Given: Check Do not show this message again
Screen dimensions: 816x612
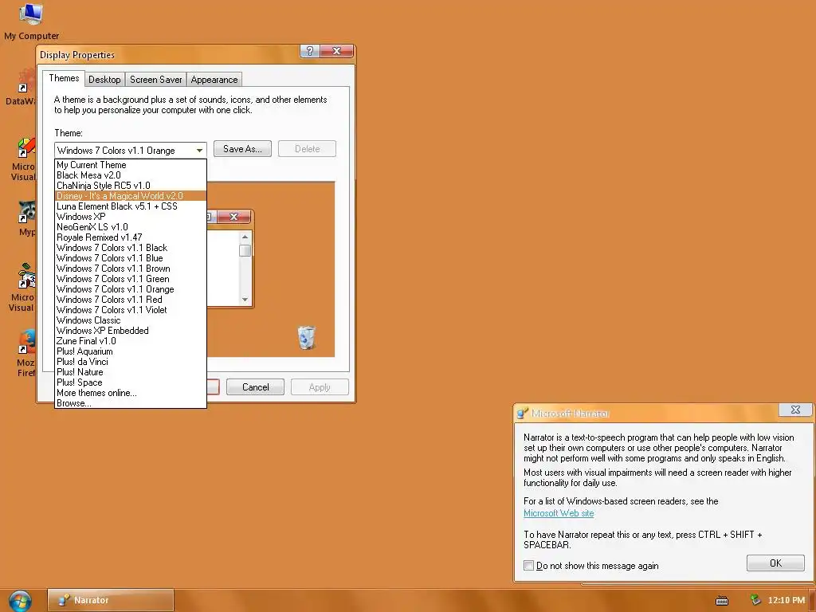Looking at the screenshot, I should [x=529, y=566].
